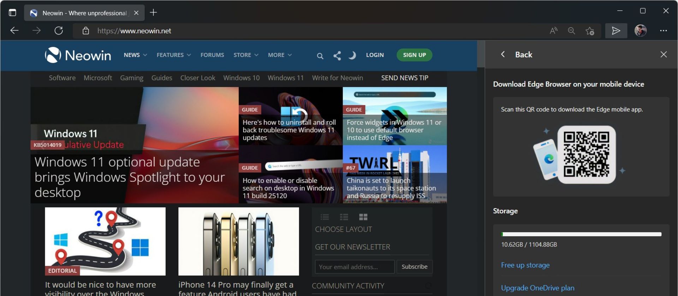Click the Neowin search magnifier icon
This screenshot has width=678, height=296.
(320, 56)
